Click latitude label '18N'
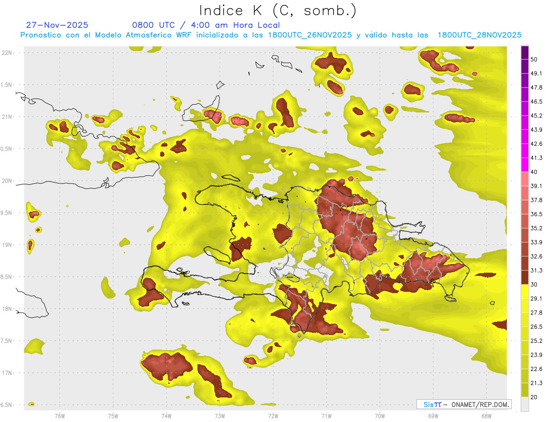Image resolution: width=546 pixels, height=422 pixels. (7, 309)
